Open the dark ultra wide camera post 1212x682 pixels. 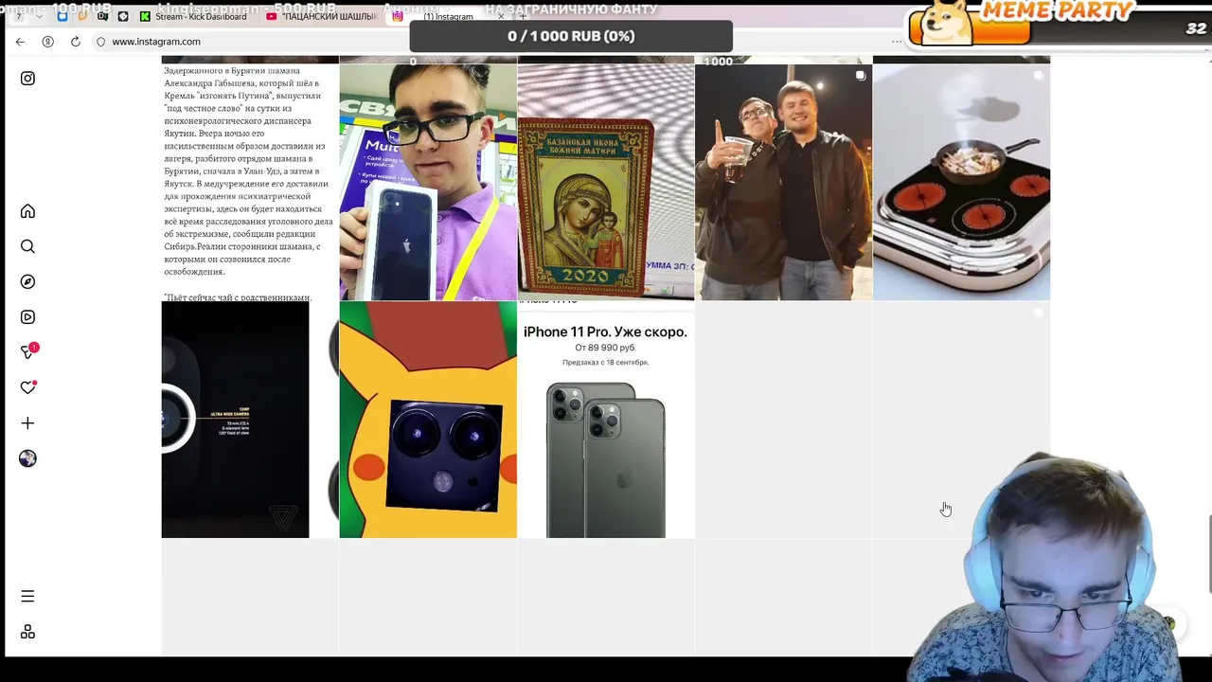click(x=250, y=420)
